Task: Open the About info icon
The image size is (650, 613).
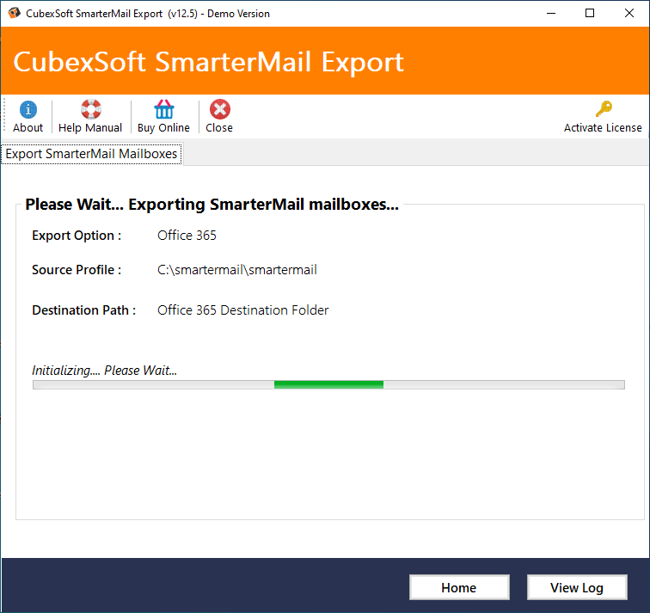Action: tap(28, 110)
